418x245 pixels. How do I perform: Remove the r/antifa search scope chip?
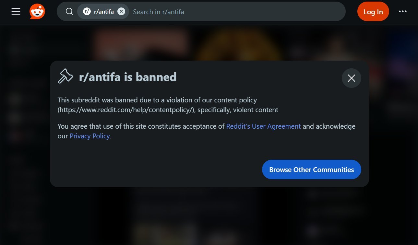(x=121, y=12)
